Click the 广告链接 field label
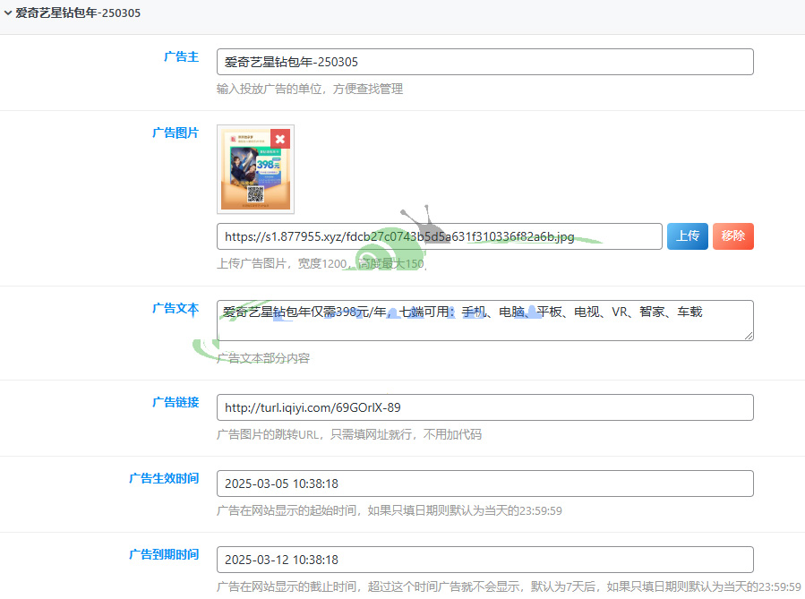 point(176,402)
